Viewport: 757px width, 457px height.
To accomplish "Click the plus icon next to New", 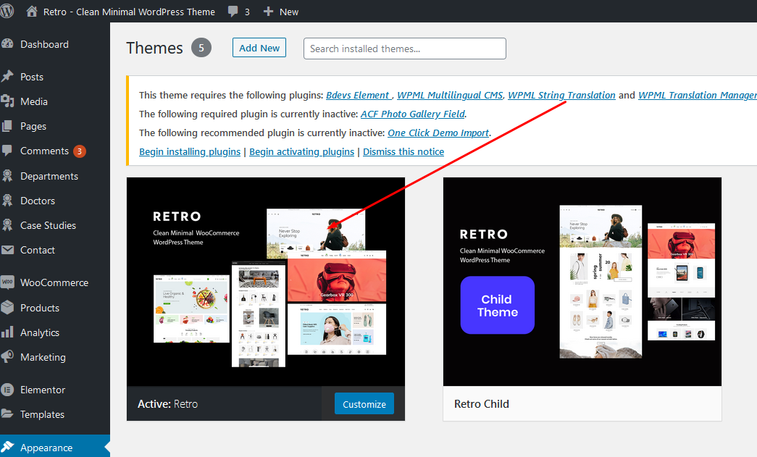I will (x=269, y=11).
